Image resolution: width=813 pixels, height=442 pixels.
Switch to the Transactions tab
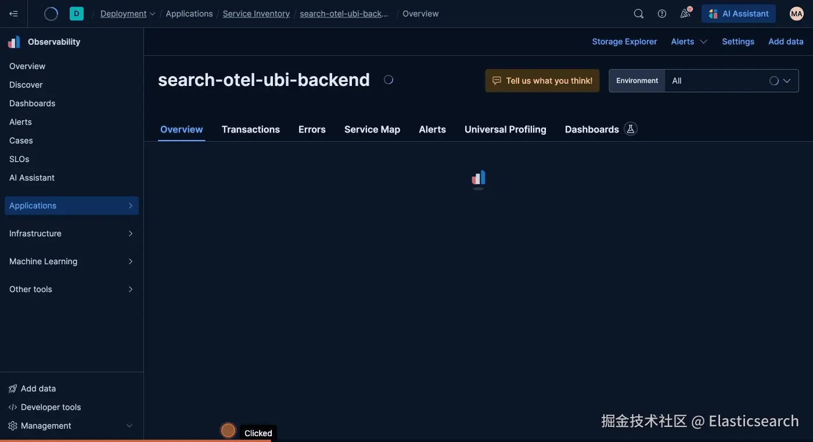coord(251,129)
